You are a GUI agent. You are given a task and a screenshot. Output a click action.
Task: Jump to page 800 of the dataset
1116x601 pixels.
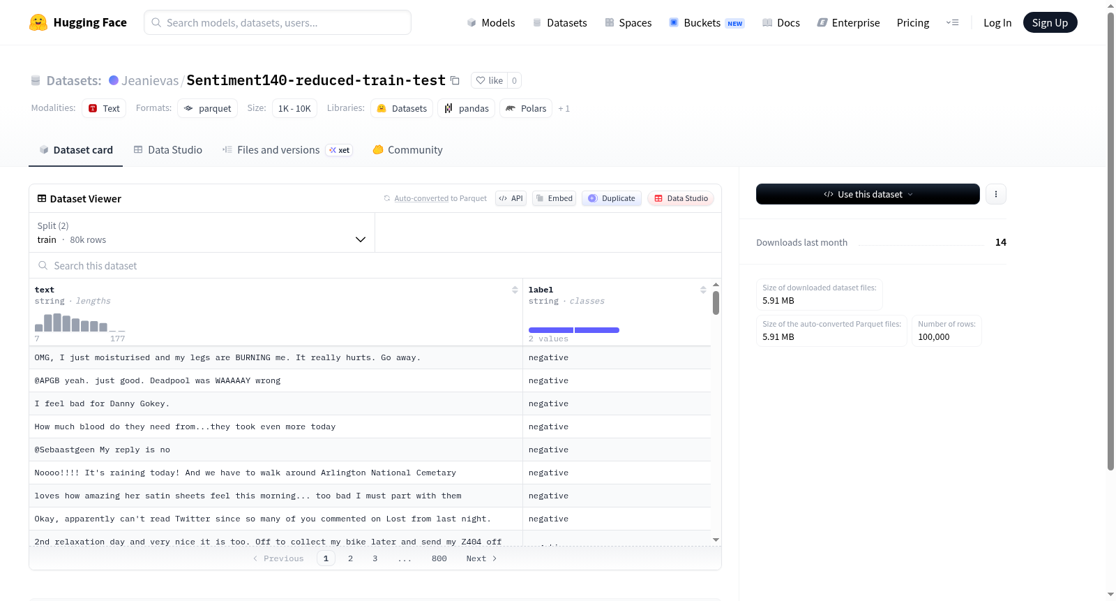click(439, 558)
